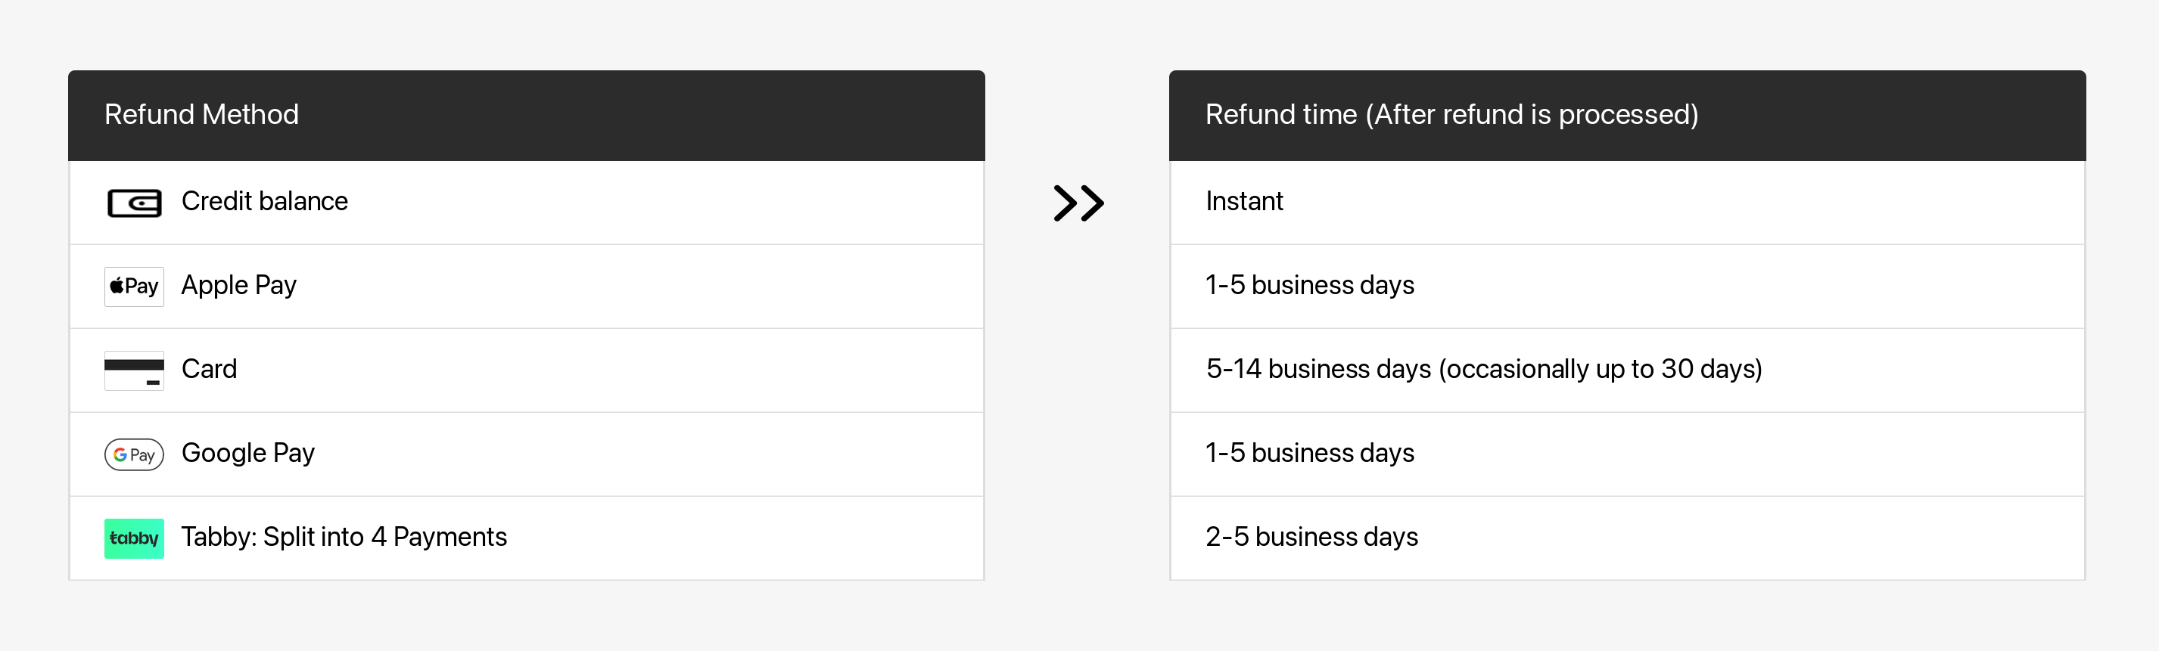2159x651 pixels.
Task: Click the 1-5 business days text for Apple Pay
Action: pos(1309,286)
